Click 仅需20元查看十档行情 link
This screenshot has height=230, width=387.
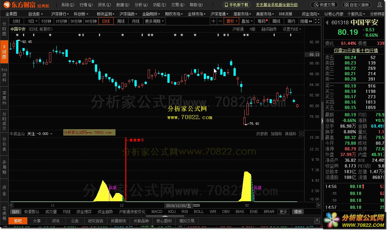coord(356,51)
